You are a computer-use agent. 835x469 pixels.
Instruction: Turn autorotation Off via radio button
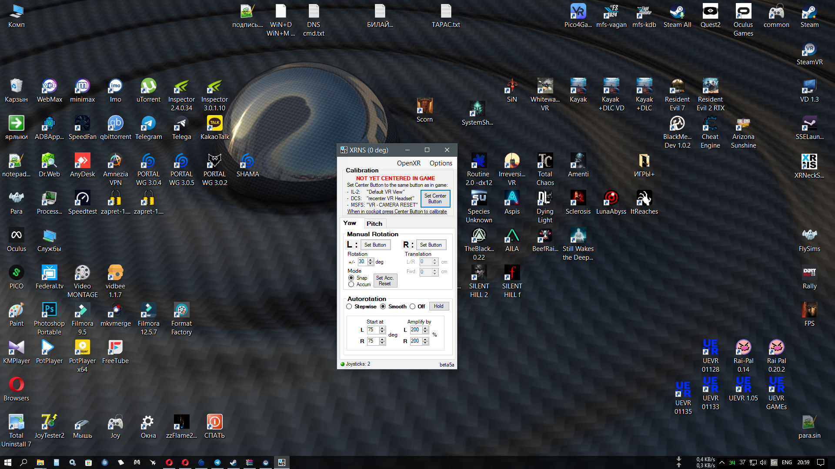[x=412, y=307]
